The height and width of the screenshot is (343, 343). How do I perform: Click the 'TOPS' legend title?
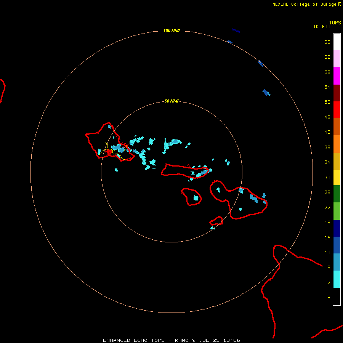coord(335,23)
